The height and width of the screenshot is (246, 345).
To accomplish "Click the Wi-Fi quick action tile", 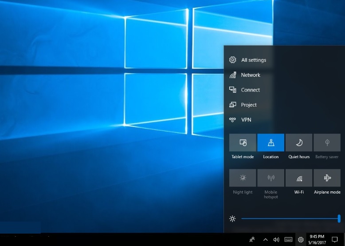I will pos(299,178).
